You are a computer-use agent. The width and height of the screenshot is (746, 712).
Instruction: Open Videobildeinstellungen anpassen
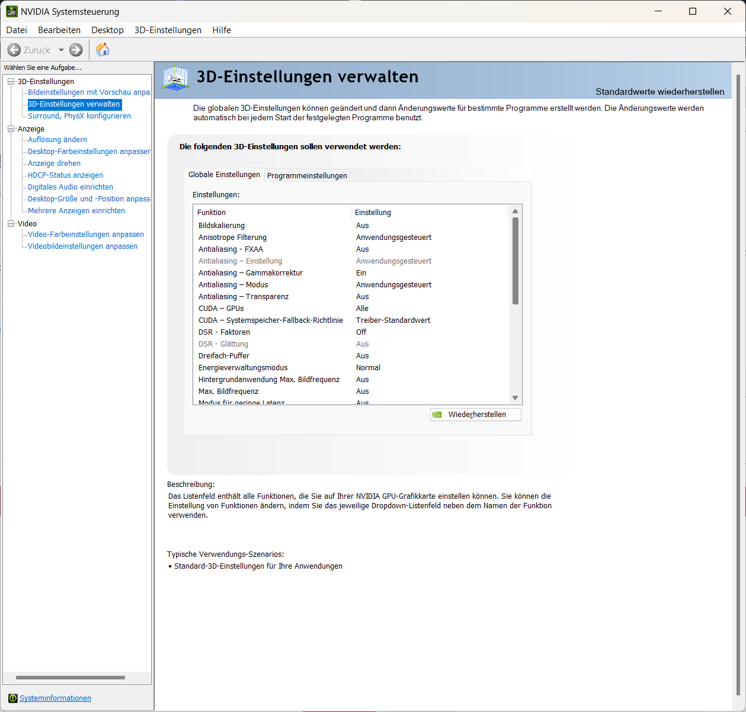coord(82,246)
